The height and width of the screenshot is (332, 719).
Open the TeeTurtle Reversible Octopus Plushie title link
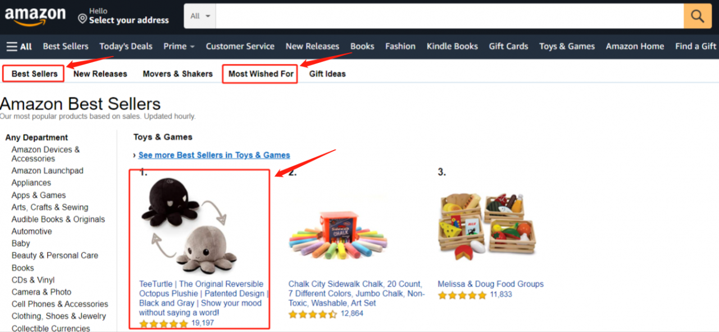[204, 298]
